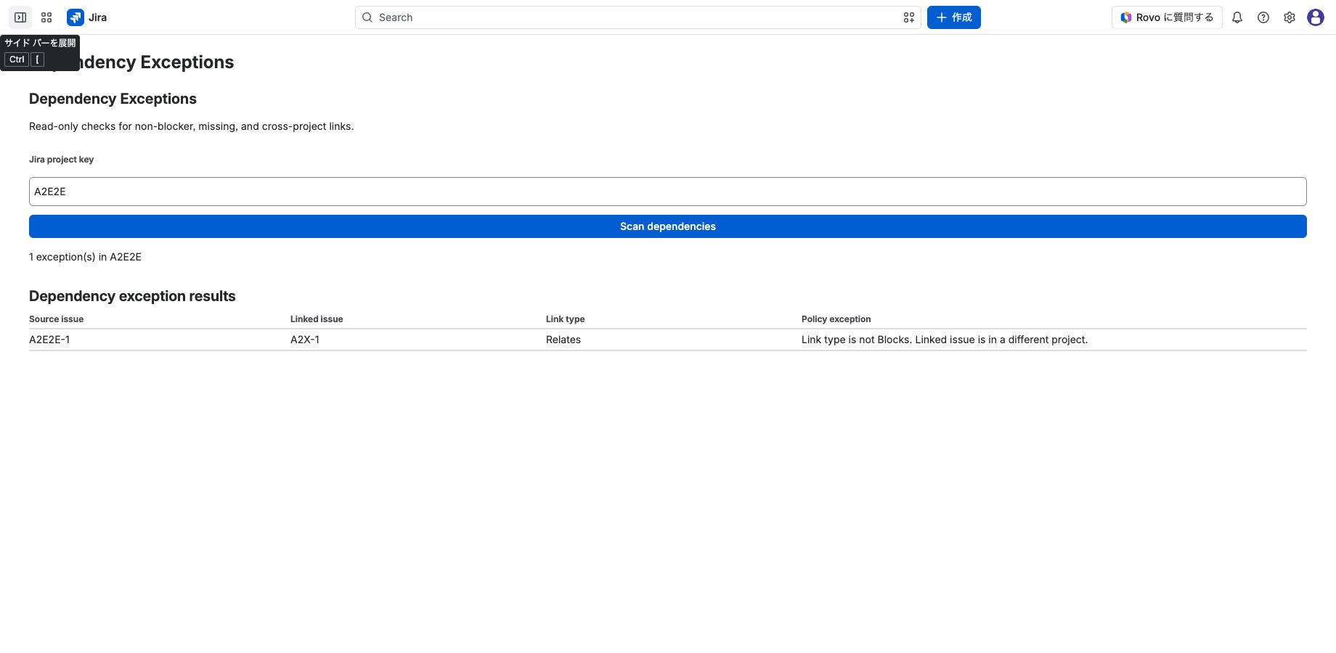Click the 作成 create button

(954, 17)
